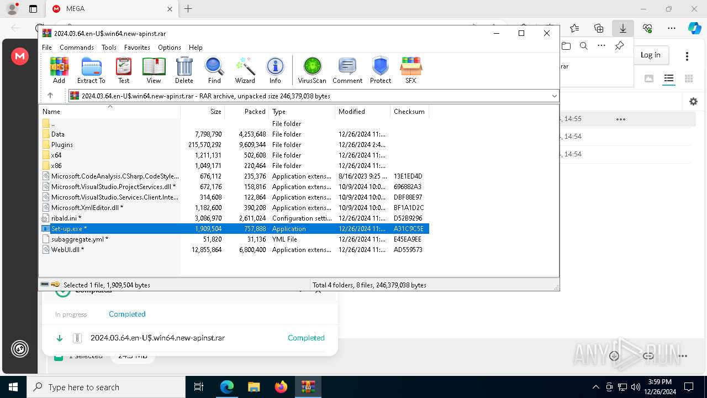The height and width of the screenshot is (398, 707).
Task: Switch to In progress tab in MEGA
Action: point(71,314)
